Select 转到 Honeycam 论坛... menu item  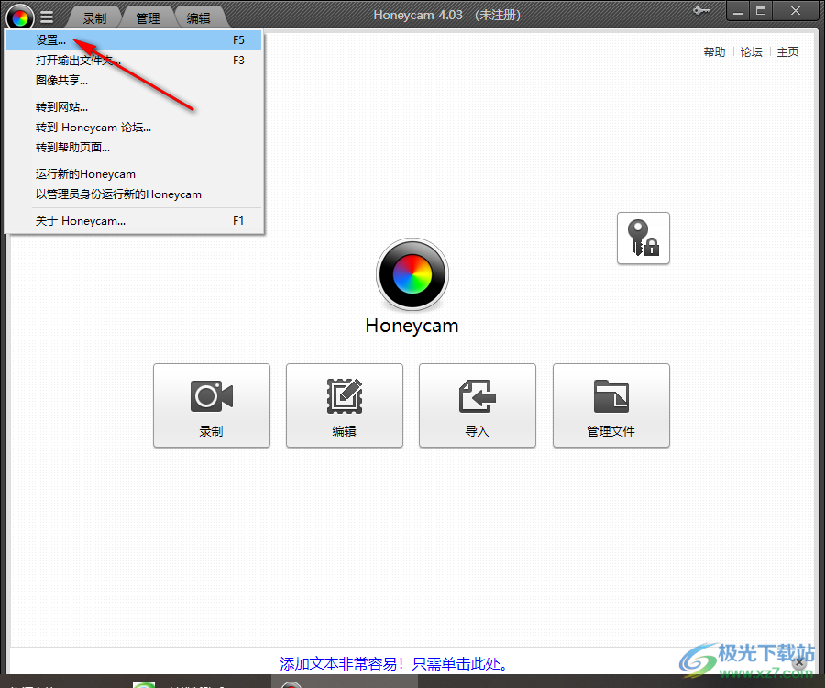point(134,127)
